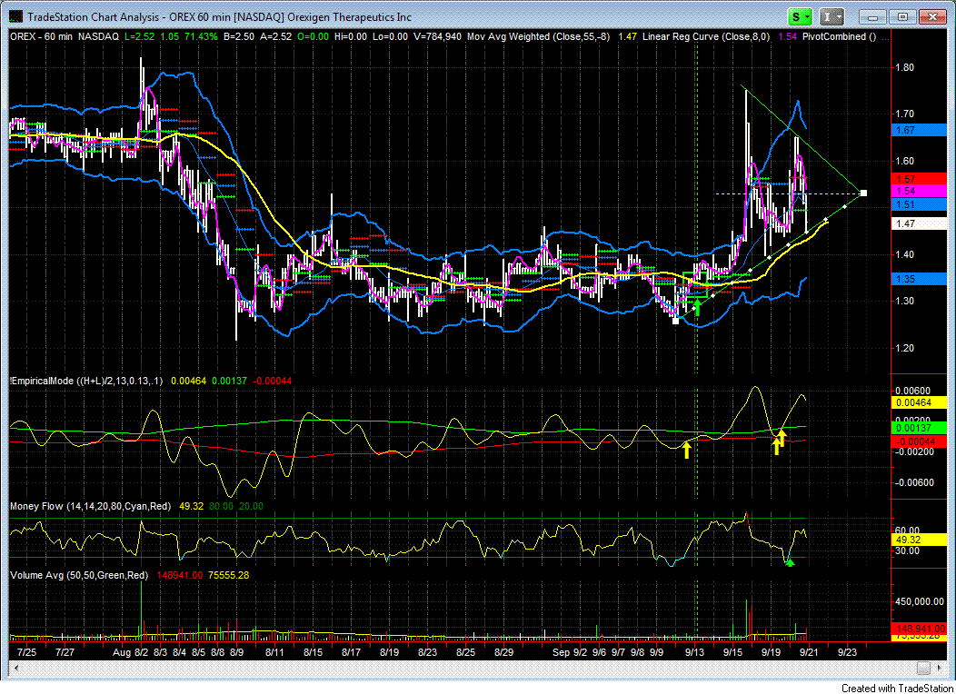Click the red -0.00044 tag on EmpiricalMode axis
956x694 pixels.
tap(918, 441)
